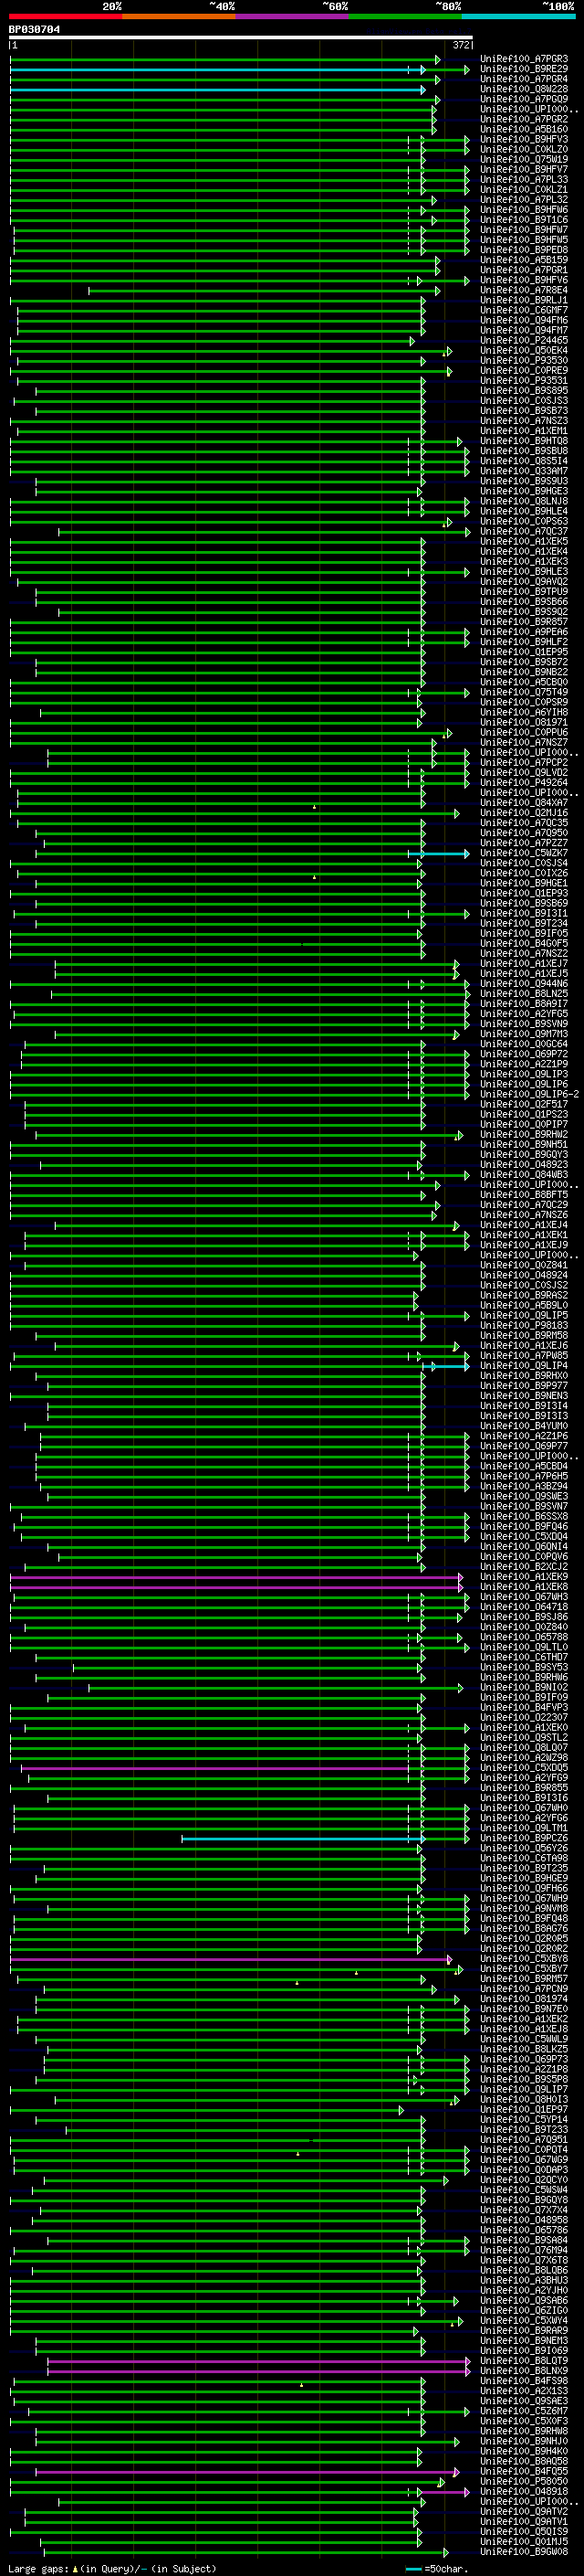The image size is (584, 2576).
Task: Select the UniRef100_A7PW85 label
Action: (x=524, y=1356)
